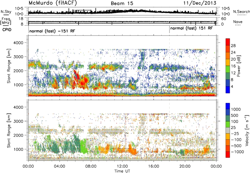Click the CPID row label

point(7,30)
